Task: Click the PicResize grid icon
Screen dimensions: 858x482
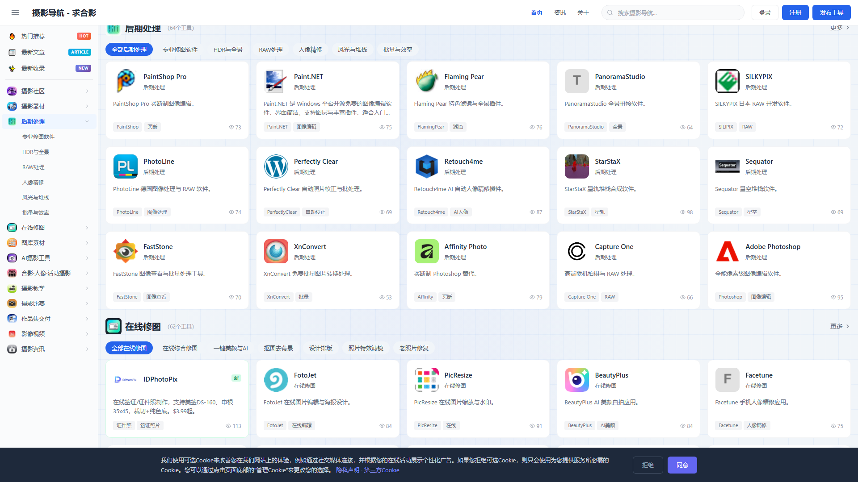Action: 426,380
